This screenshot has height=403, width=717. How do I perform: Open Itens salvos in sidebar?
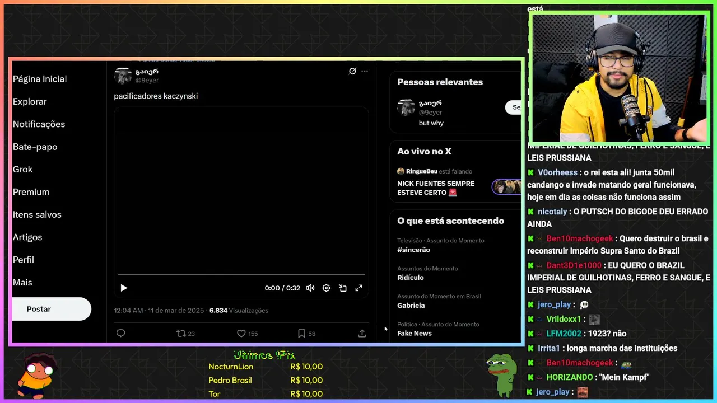37,214
